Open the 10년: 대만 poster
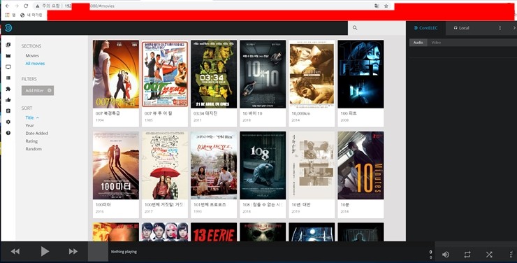The image size is (517, 263). (312, 165)
